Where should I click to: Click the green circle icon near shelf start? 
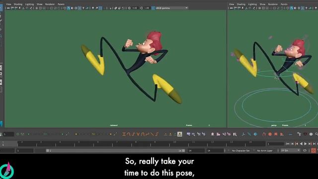18,134
